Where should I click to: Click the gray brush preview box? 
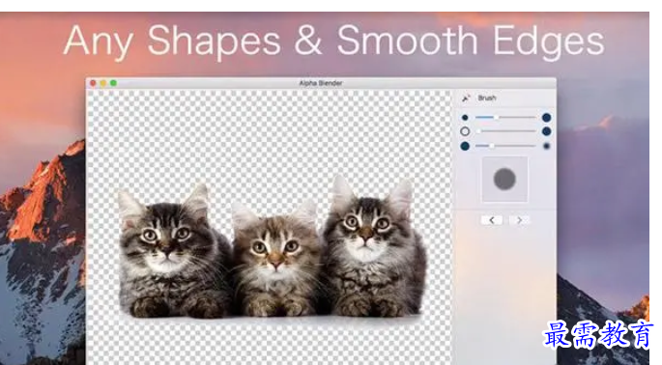coord(504,179)
